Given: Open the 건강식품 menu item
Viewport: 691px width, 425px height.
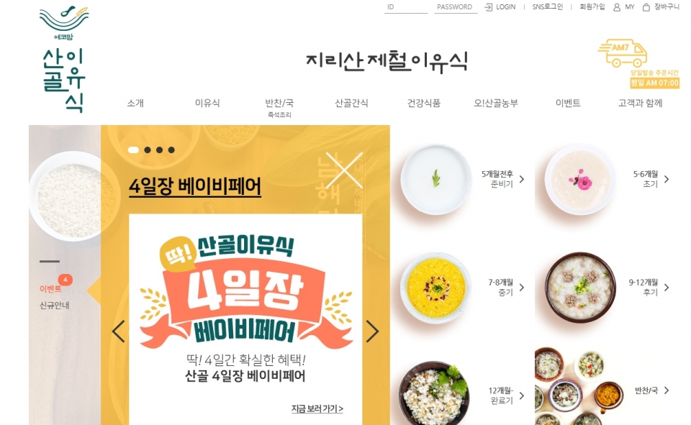Looking at the screenshot, I should coord(423,103).
